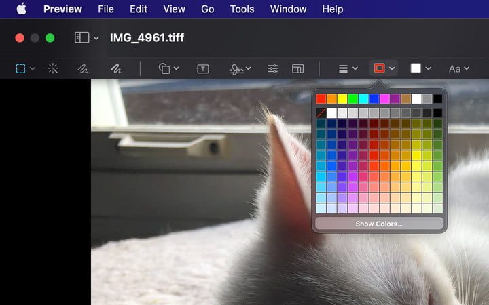The image size is (489, 305).
Task: Click the Show Colors... button
Action: pyautogui.click(x=379, y=224)
